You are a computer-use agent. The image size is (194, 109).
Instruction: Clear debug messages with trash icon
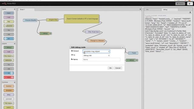(x=190, y=12)
